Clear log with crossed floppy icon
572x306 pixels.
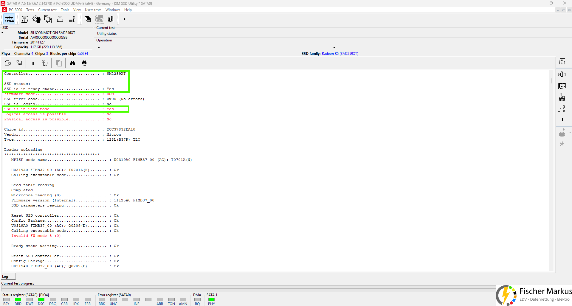point(45,63)
